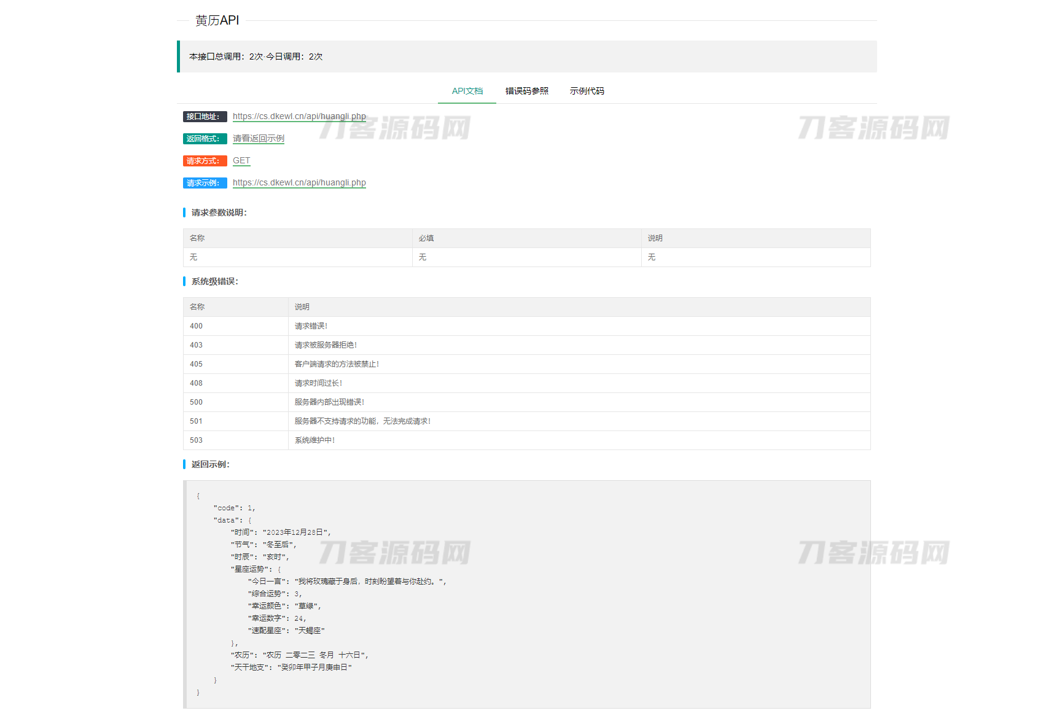1054x716 pixels.
Task: Click the URL beside 请求示例 label
Action: [x=299, y=182]
